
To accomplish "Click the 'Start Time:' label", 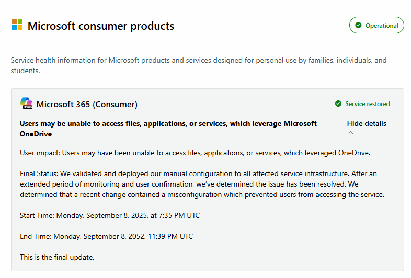I will pyautogui.click(x=37, y=215).
